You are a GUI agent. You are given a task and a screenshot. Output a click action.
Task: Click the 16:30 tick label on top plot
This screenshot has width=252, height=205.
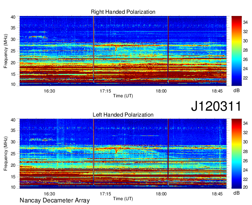(49, 91)
